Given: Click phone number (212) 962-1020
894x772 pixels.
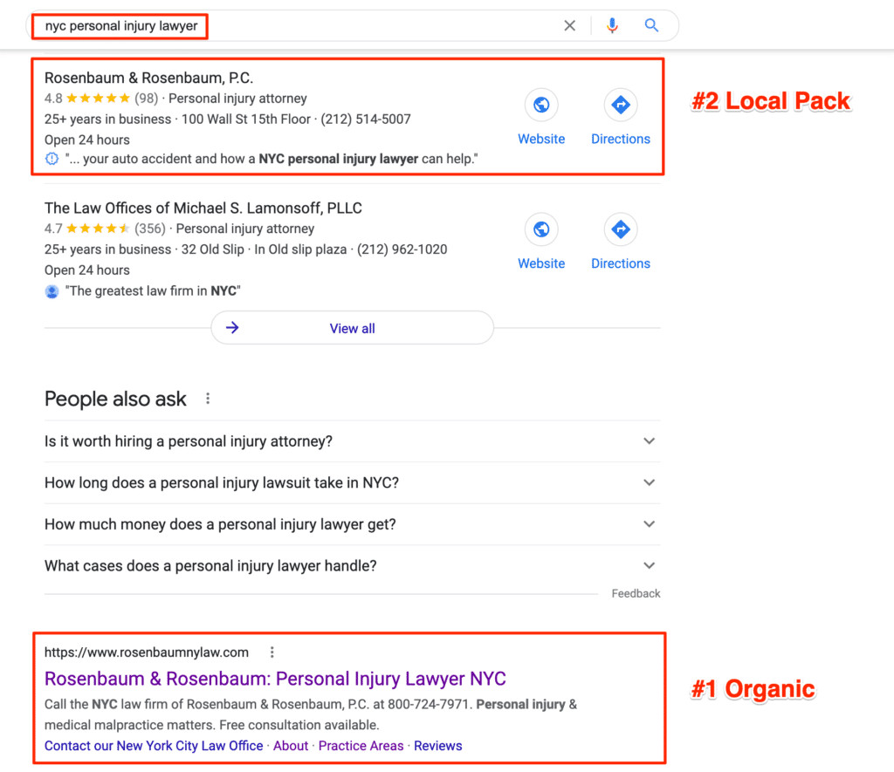Looking at the screenshot, I should pyautogui.click(x=402, y=250).
